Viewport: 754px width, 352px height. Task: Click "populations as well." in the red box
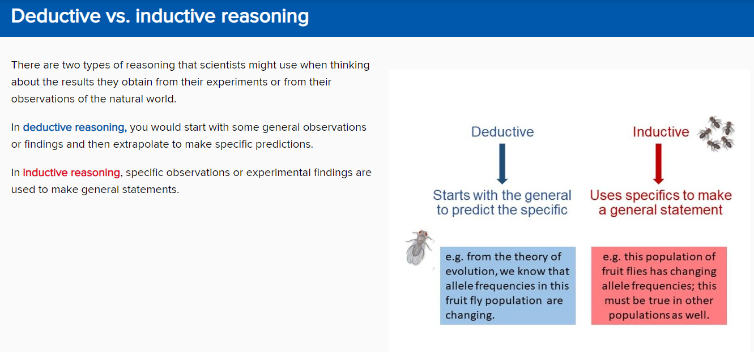pos(659,315)
